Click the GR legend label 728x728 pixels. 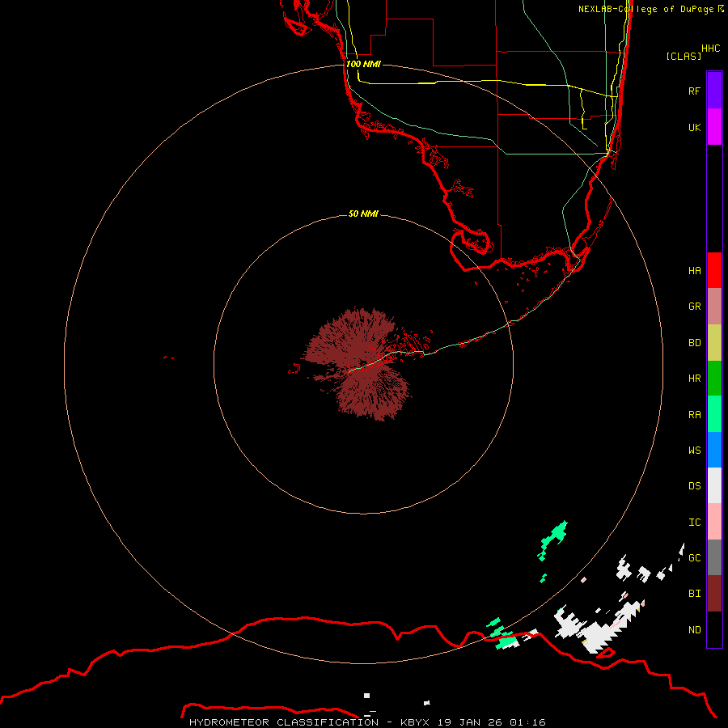pos(694,307)
